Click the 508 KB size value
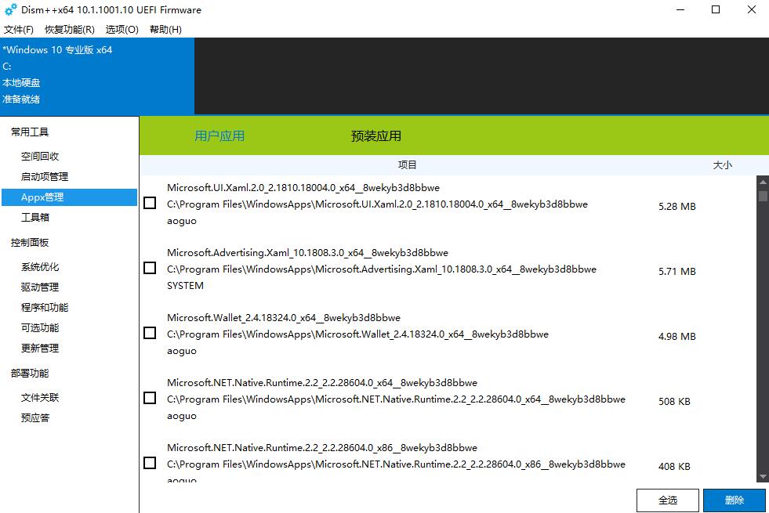769x513 pixels. [674, 402]
